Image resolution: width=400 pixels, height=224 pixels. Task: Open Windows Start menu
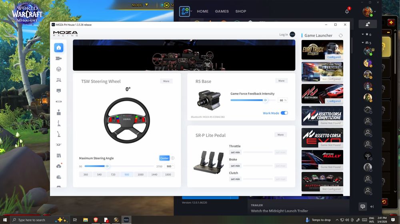4,220
